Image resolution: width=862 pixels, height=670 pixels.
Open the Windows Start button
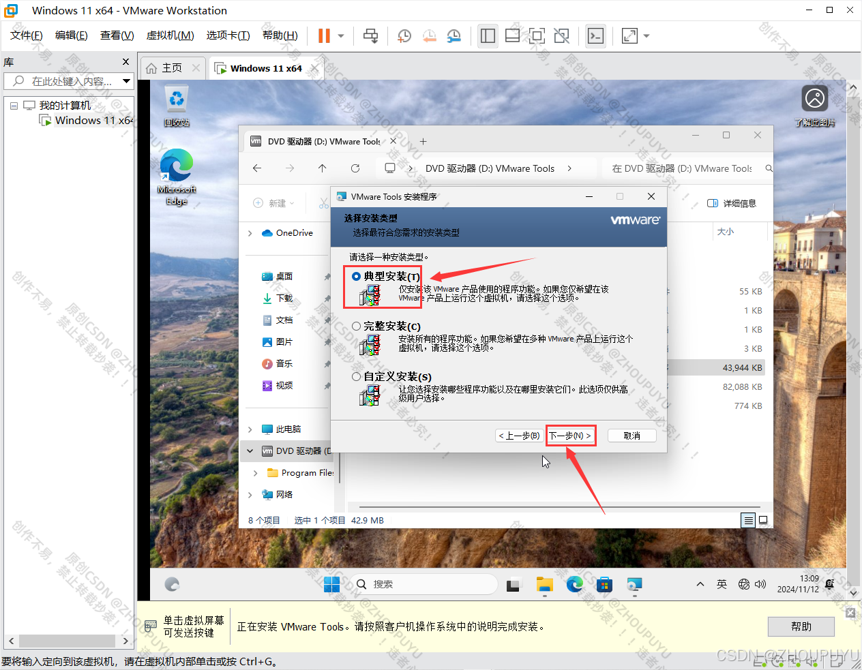pos(332,585)
